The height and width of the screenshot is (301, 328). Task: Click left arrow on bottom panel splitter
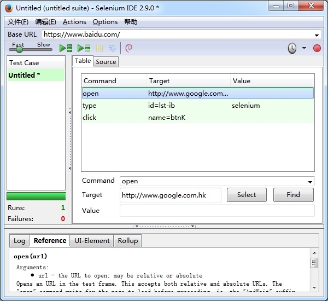(x=137, y=226)
